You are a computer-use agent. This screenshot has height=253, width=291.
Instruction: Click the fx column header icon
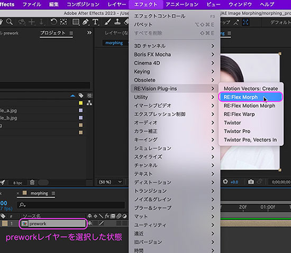(x=107, y=216)
